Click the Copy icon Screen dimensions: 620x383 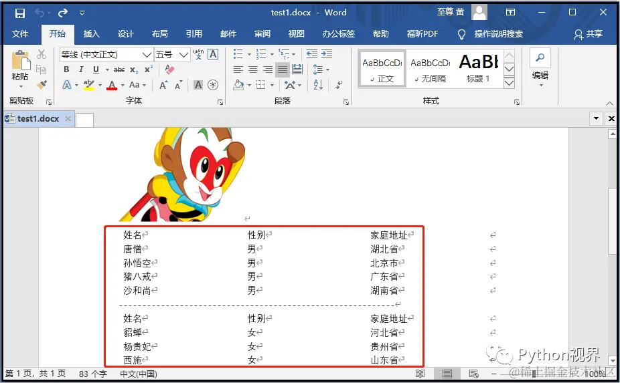coord(42,70)
